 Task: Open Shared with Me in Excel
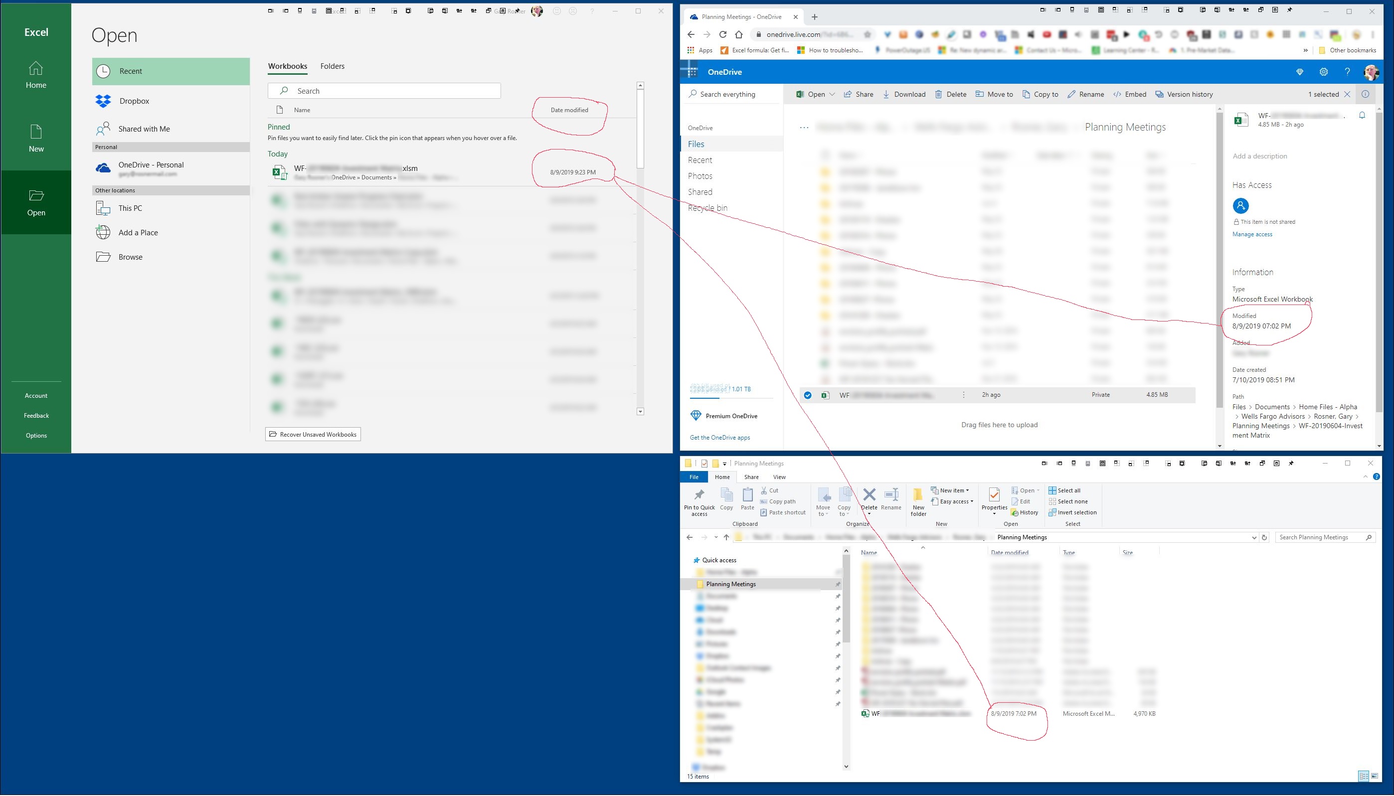click(171, 129)
